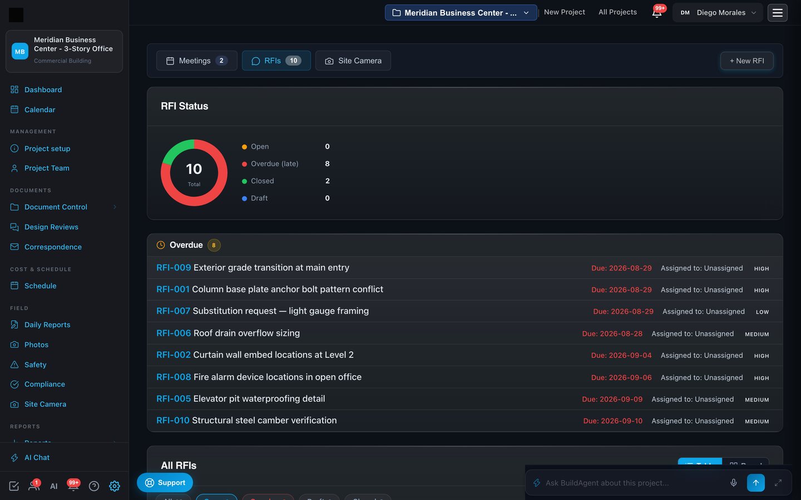
Task: Click the All RFIs heading
Action: pos(179,466)
